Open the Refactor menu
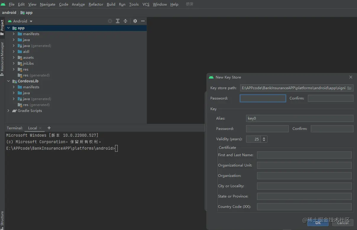The image size is (357, 230). (96, 4)
